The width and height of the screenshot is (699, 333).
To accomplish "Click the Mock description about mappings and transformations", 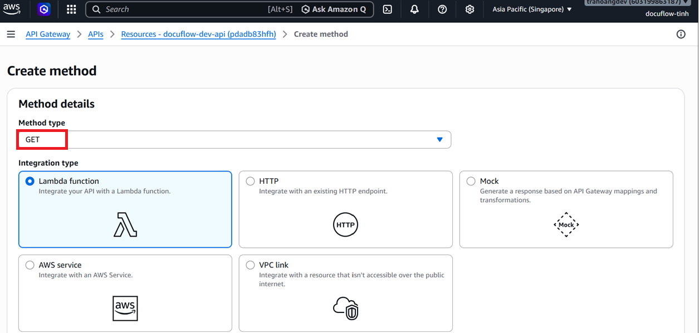I will click(569, 195).
